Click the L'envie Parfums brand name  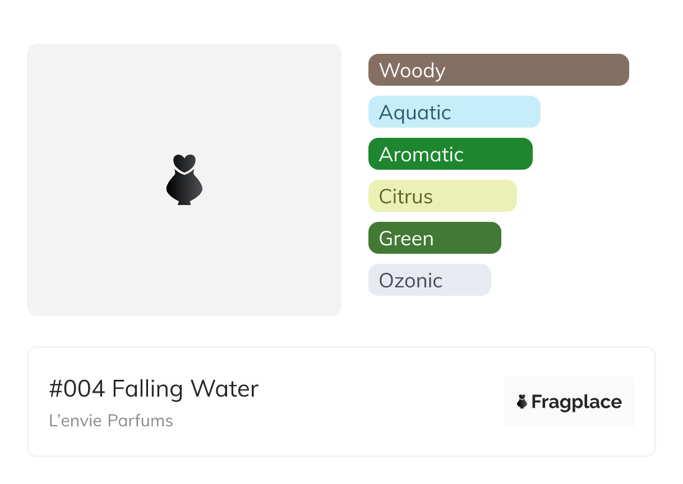pos(111,420)
